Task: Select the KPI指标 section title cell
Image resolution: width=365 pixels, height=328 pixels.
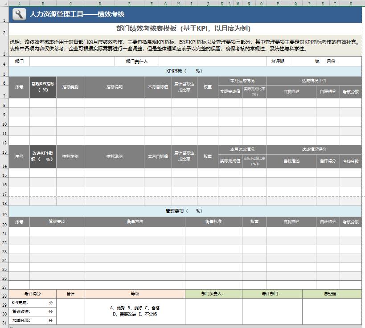Action: tap(183, 70)
